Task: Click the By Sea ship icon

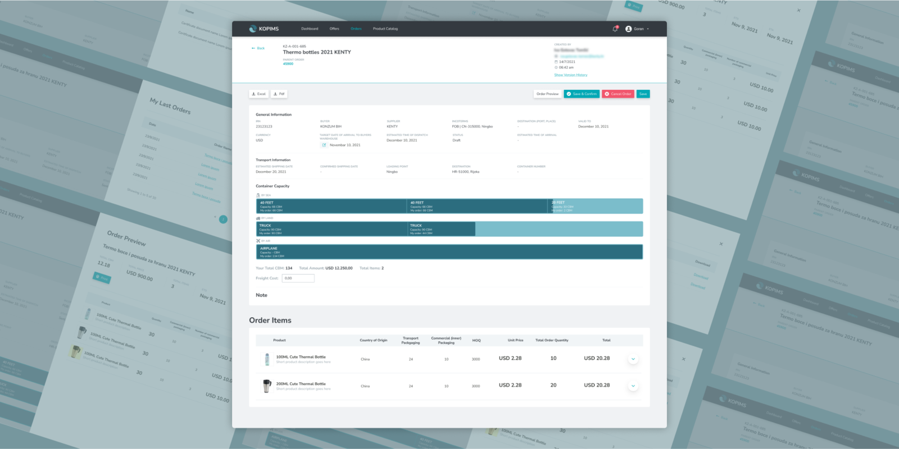Action: click(x=258, y=195)
